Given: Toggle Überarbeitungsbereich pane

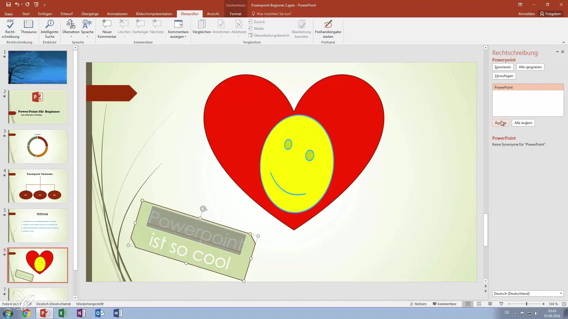Looking at the screenshot, I should (269, 35).
